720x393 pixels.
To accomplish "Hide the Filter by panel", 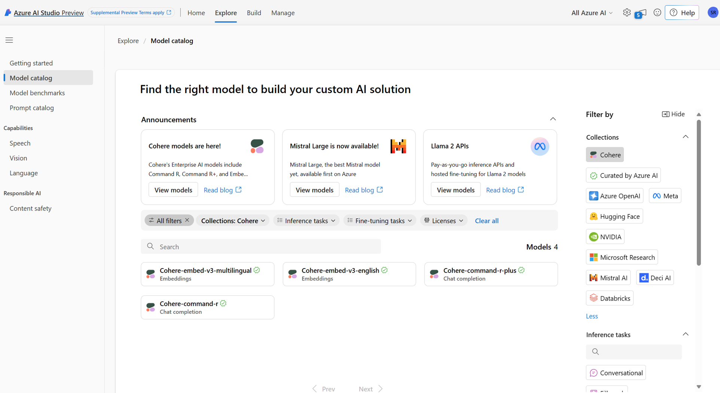I will tap(673, 114).
